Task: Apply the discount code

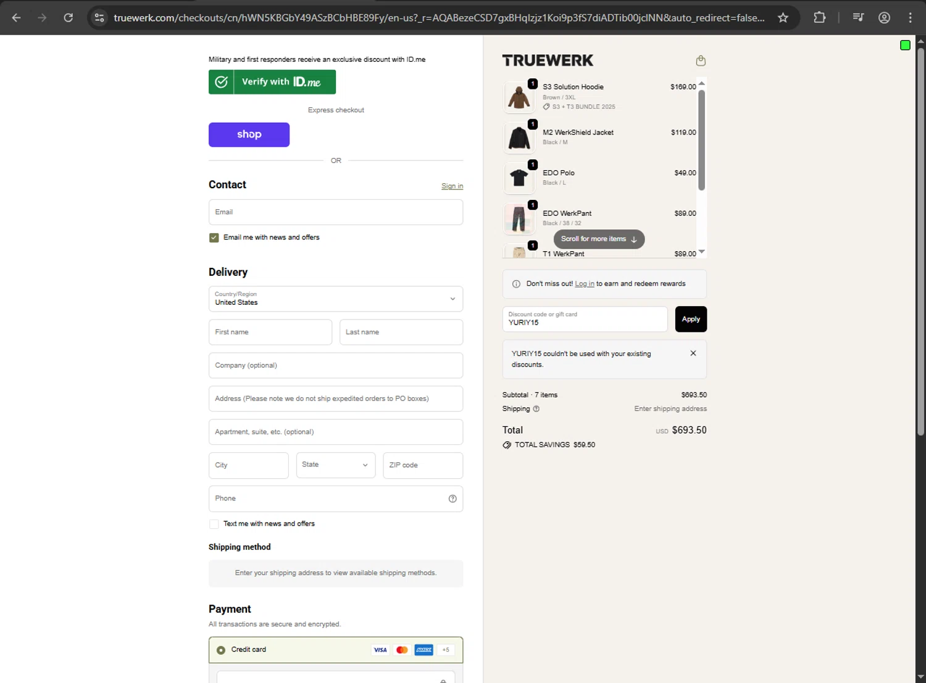Action: 691,319
